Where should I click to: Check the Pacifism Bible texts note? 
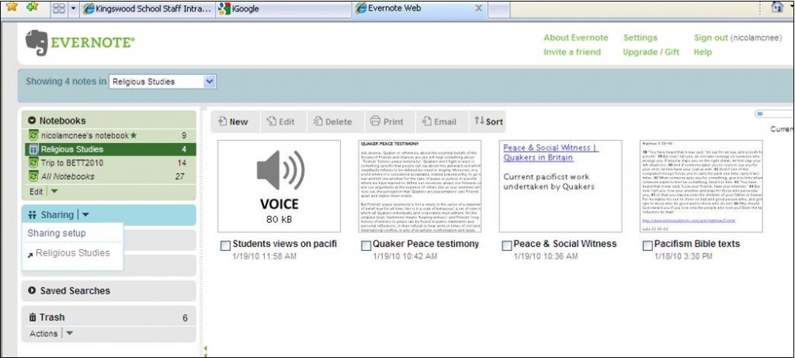coord(647,245)
